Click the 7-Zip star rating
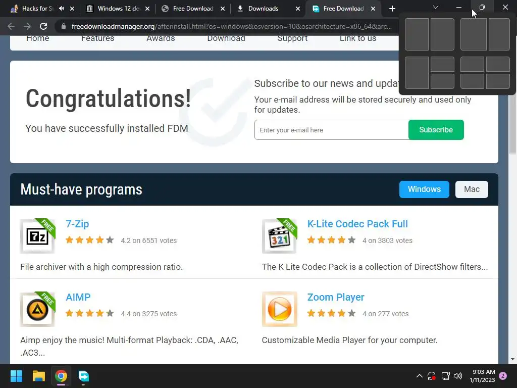 pyautogui.click(x=90, y=240)
